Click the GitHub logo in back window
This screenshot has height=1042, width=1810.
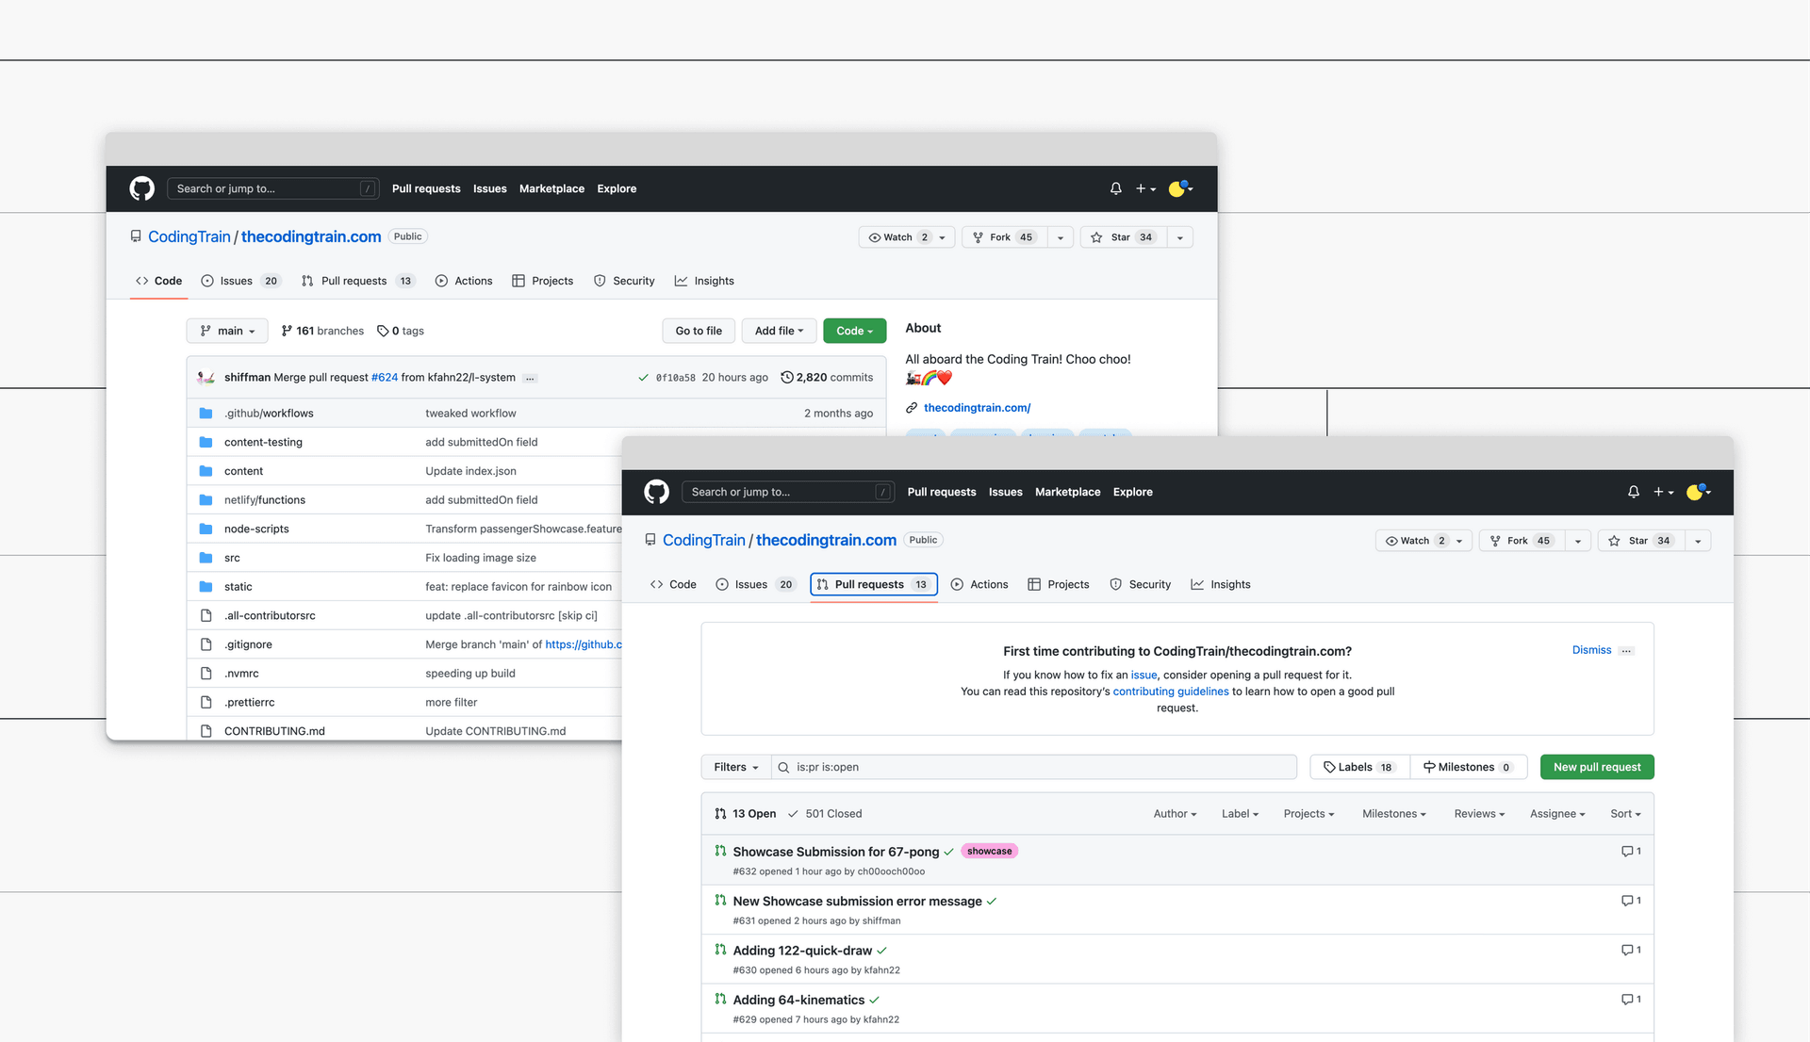tap(141, 188)
